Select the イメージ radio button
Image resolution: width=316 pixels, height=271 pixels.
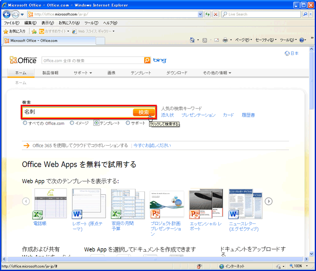72,123
